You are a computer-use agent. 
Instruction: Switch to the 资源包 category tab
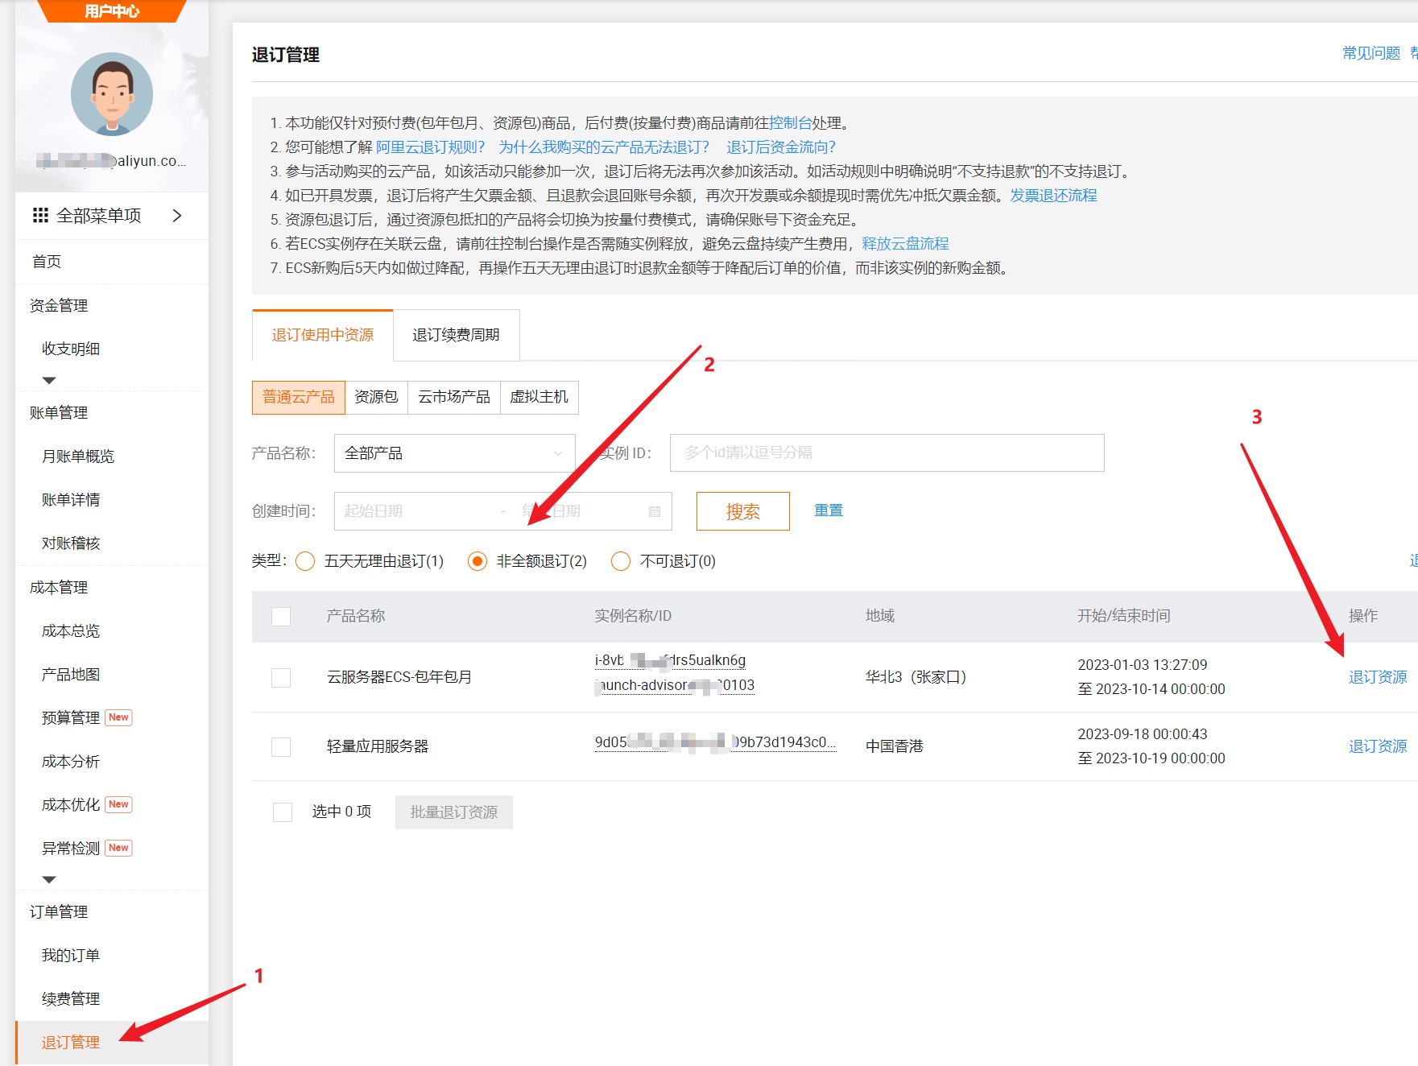pyautogui.click(x=376, y=397)
